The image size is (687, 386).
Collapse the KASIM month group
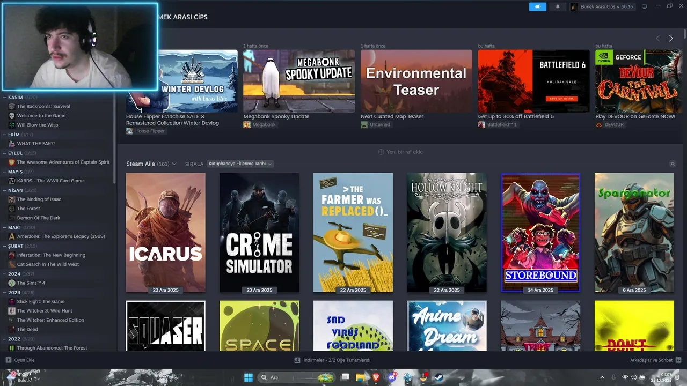4,97
